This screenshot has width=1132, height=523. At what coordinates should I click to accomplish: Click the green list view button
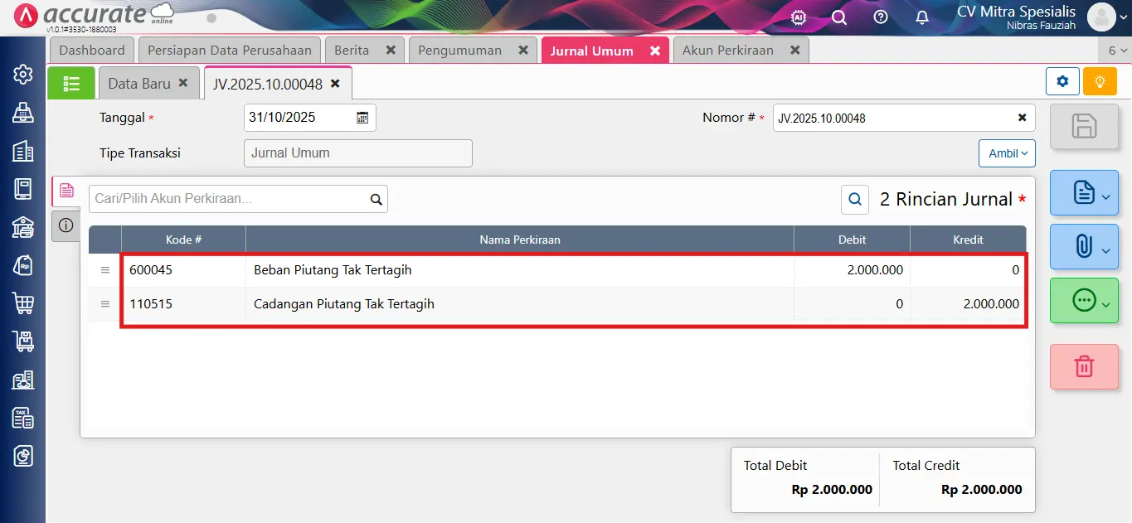tap(71, 83)
